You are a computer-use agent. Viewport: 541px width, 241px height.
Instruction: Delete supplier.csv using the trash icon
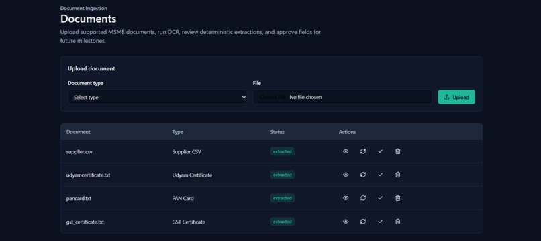tap(398, 151)
